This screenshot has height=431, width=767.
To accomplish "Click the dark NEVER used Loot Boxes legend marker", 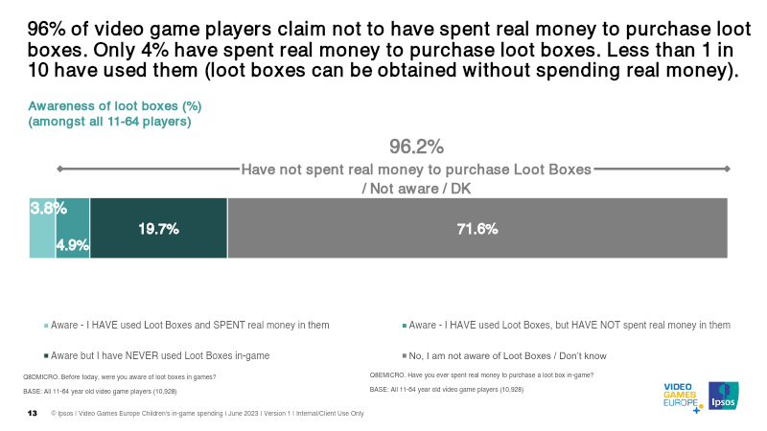I will [x=46, y=355].
